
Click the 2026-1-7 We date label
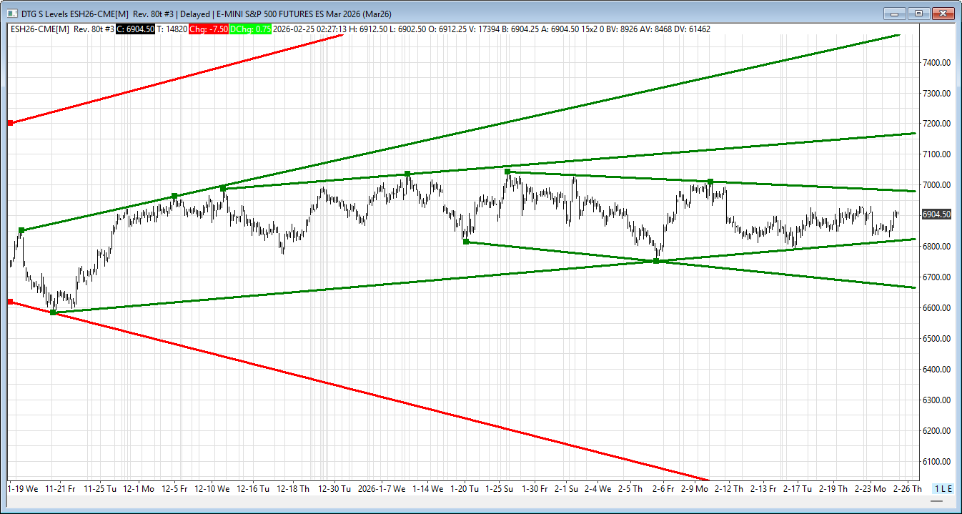tap(382, 488)
